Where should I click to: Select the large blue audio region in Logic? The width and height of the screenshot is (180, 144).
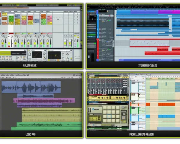[x=31, y=87]
